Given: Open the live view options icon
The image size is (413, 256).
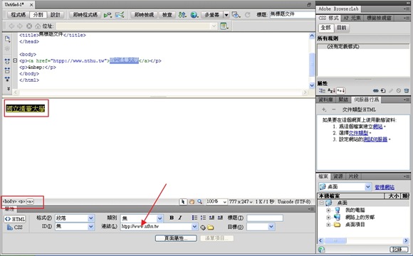Looking at the screenshot, I should 224,26.
